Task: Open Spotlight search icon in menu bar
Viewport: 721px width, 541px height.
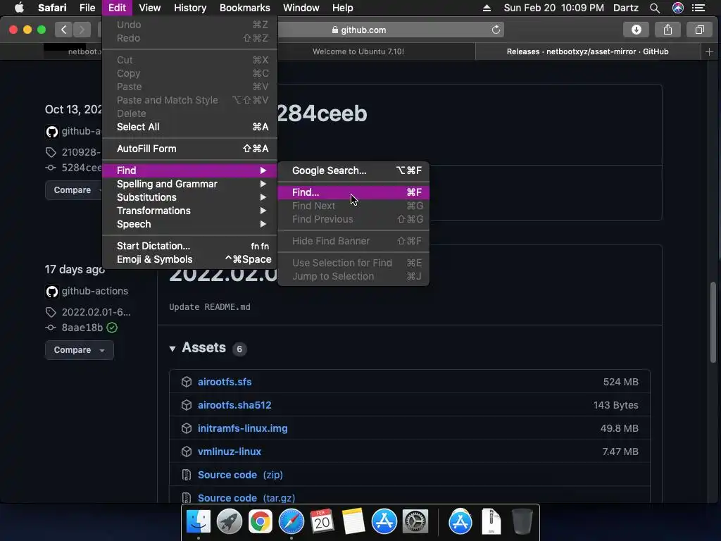Action: point(655,8)
